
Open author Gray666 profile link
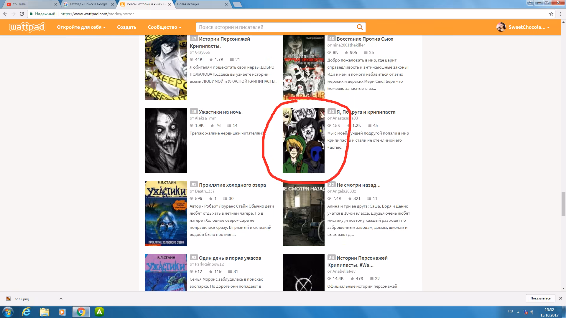click(x=202, y=52)
